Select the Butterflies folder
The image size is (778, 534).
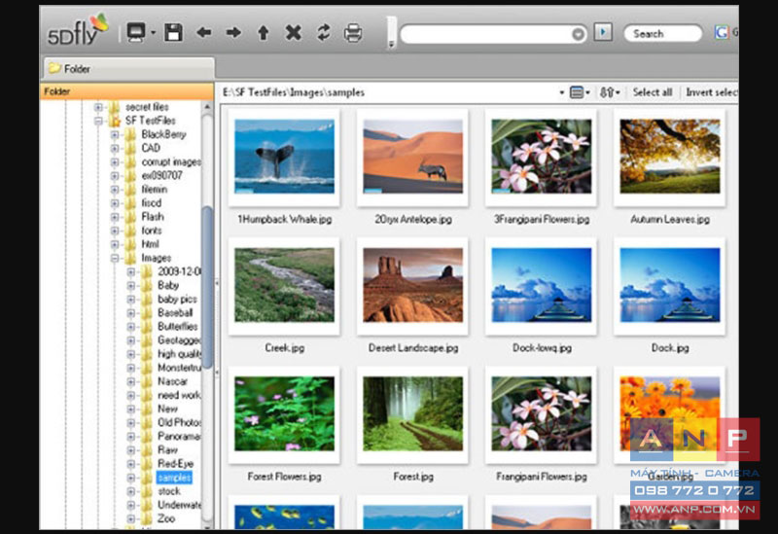[178, 327]
